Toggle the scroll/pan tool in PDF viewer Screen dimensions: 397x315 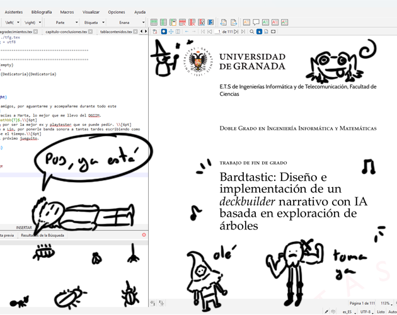tap(171, 31)
